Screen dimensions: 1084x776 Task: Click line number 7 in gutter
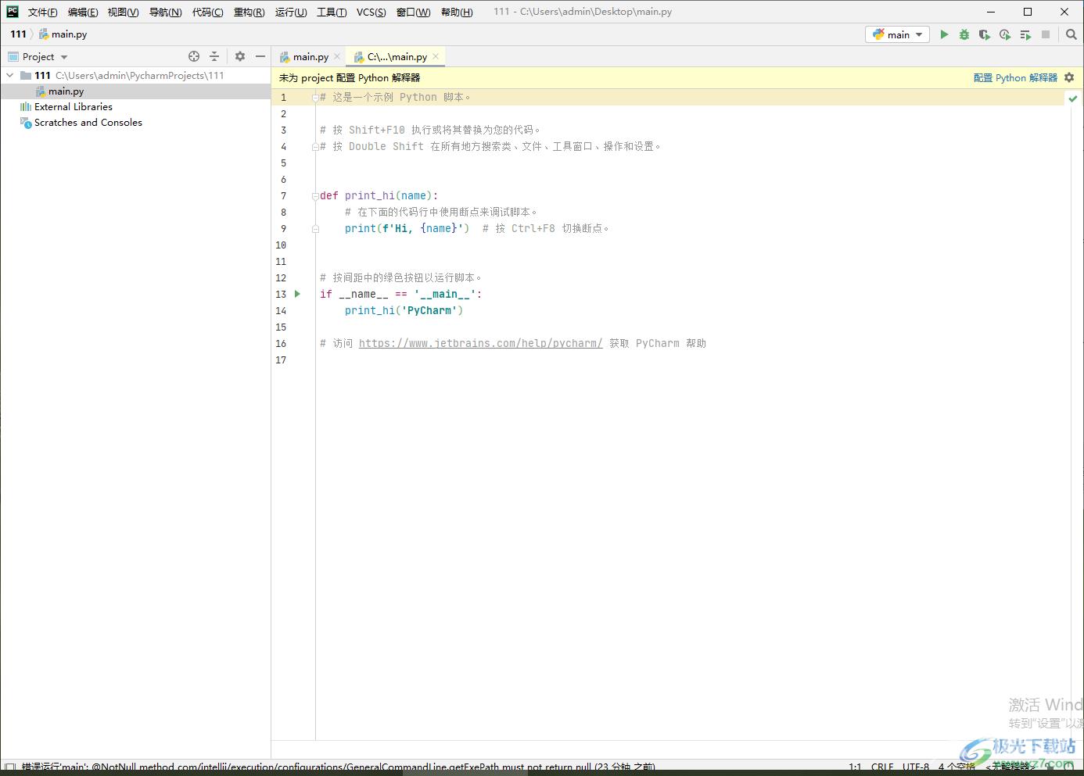click(x=283, y=196)
